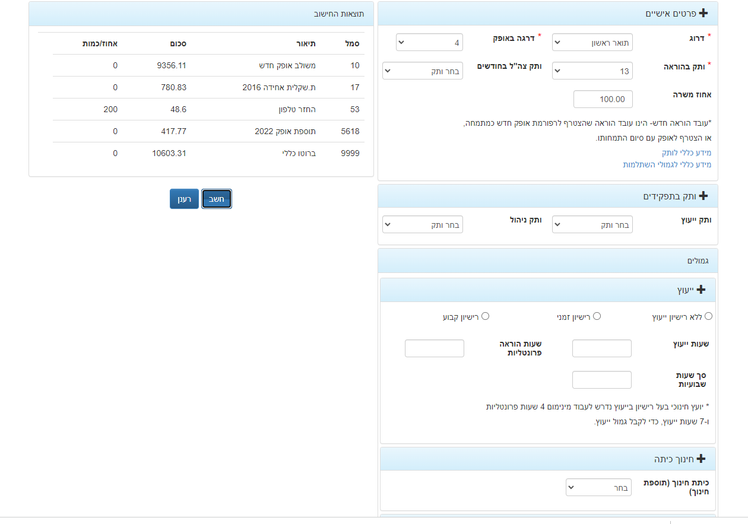This screenshot has width=748, height=524.
Task: Click the code 10 cell
Action: [355, 65]
